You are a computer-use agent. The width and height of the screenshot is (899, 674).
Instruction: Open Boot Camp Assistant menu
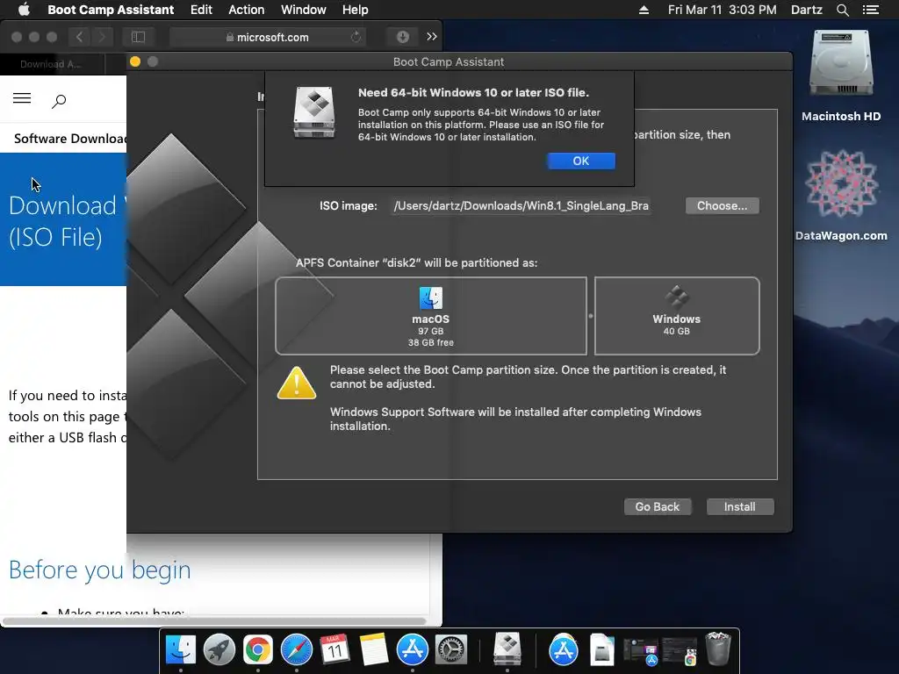tap(111, 10)
